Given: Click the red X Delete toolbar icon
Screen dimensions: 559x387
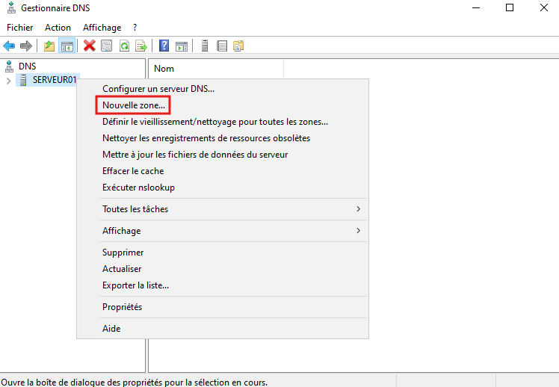Looking at the screenshot, I should 90,46.
